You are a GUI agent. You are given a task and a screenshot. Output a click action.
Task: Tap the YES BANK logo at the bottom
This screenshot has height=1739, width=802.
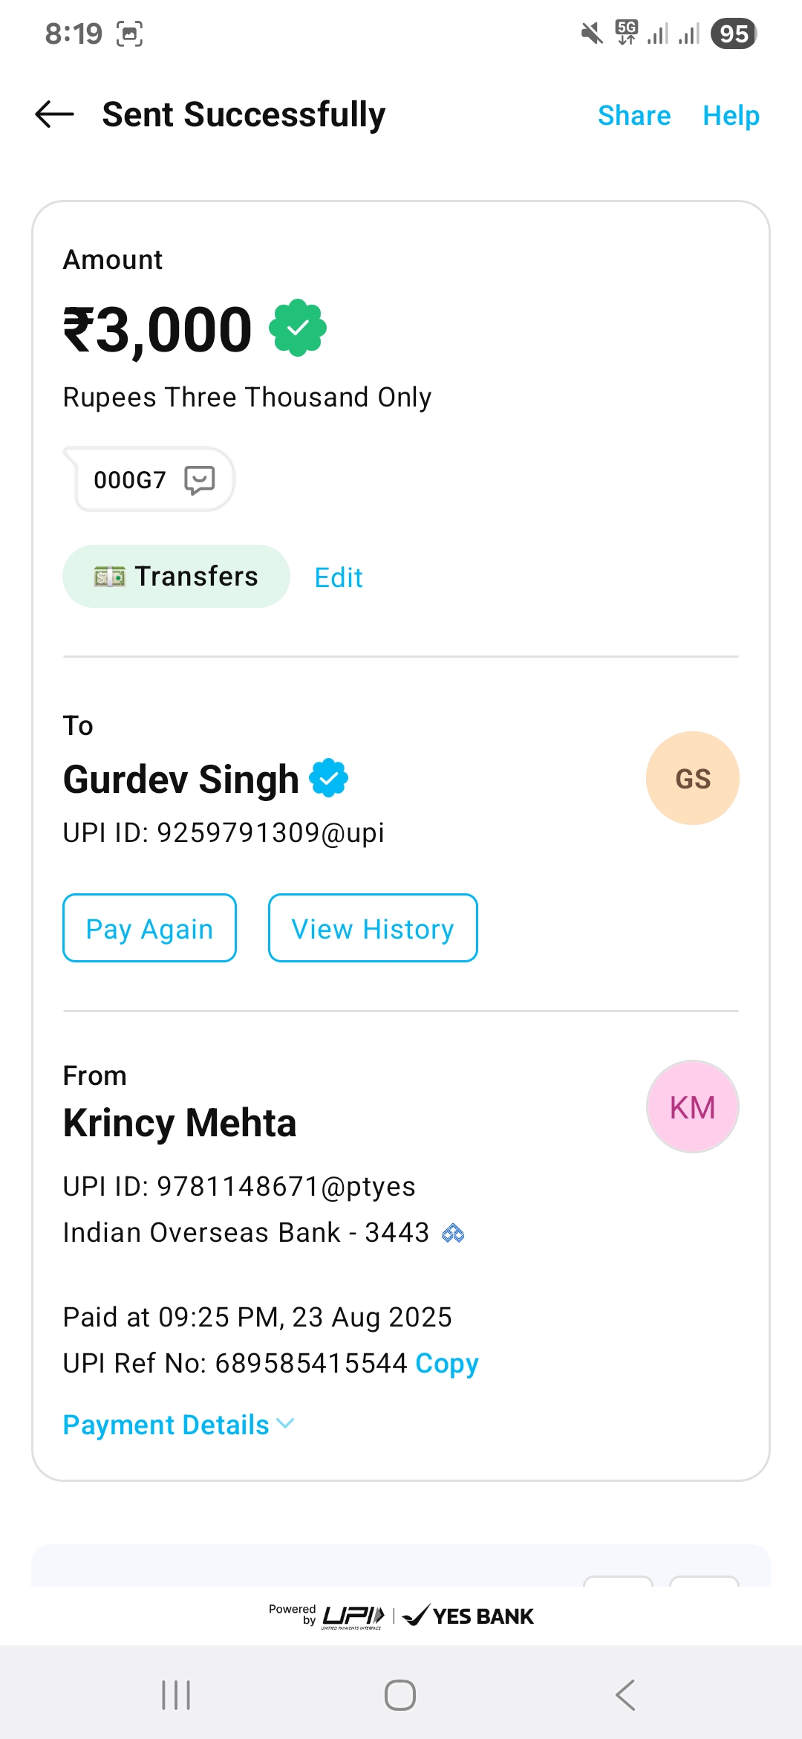(469, 1616)
